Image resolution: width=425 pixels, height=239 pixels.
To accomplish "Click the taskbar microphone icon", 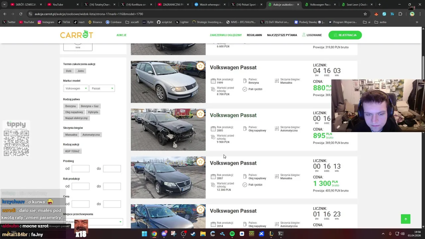I will [x=390, y=234].
